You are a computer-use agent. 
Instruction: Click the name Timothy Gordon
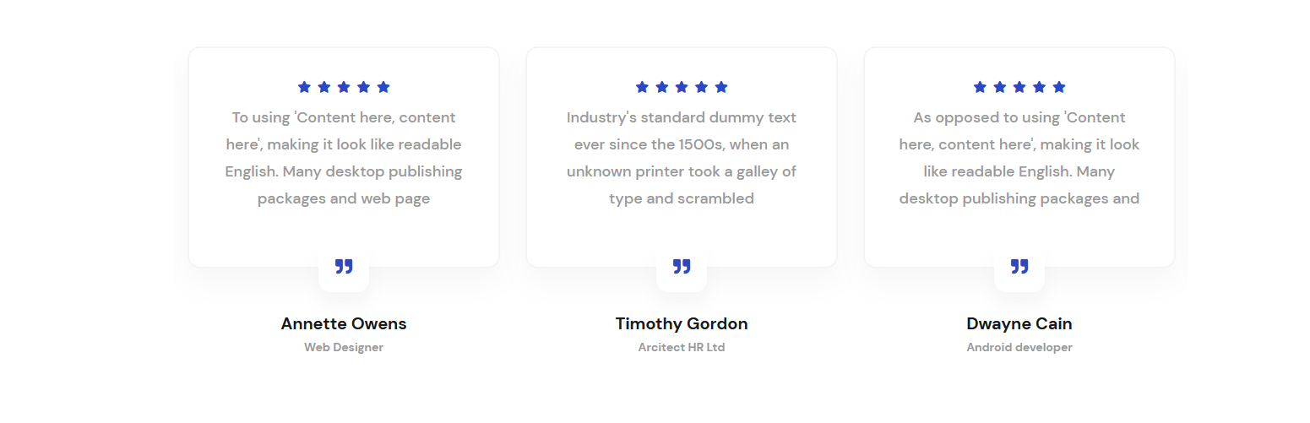click(x=682, y=324)
